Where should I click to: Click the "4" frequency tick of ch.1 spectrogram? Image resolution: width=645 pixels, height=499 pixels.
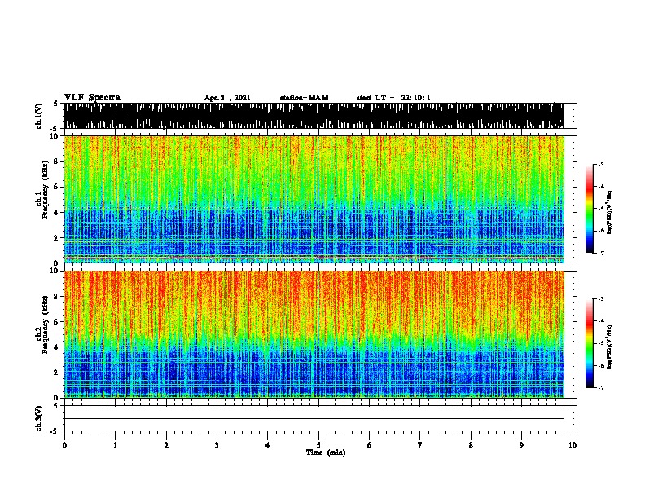tap(57, 213)
